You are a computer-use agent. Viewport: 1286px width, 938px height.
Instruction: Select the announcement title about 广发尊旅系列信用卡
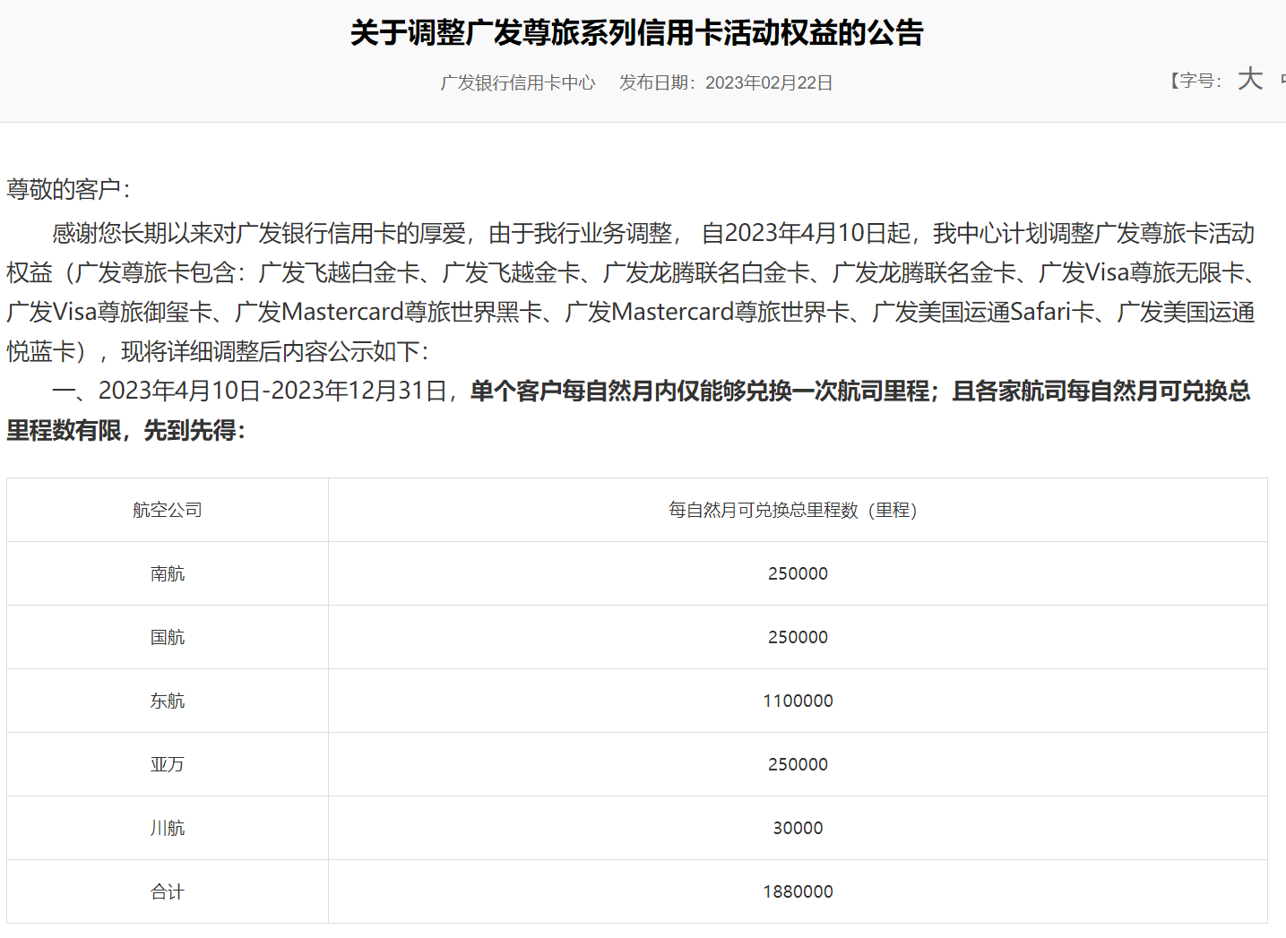pyautogui.click(x=637, y=33)
